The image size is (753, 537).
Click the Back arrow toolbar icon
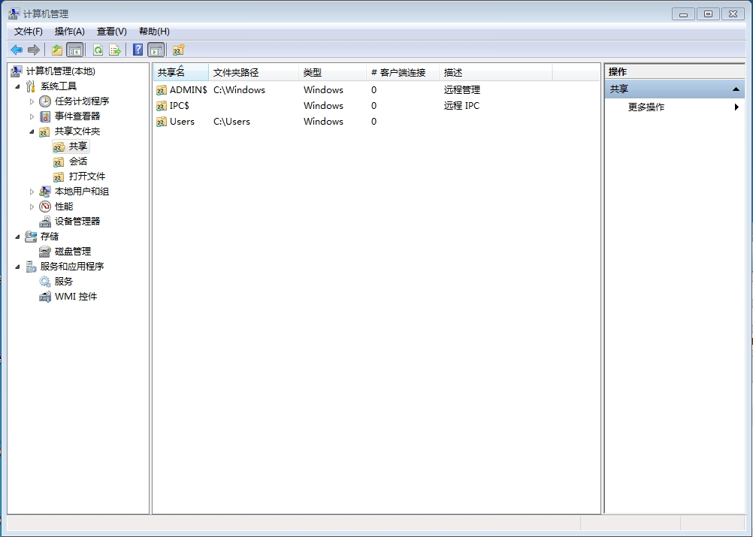[x=17, y=50]
